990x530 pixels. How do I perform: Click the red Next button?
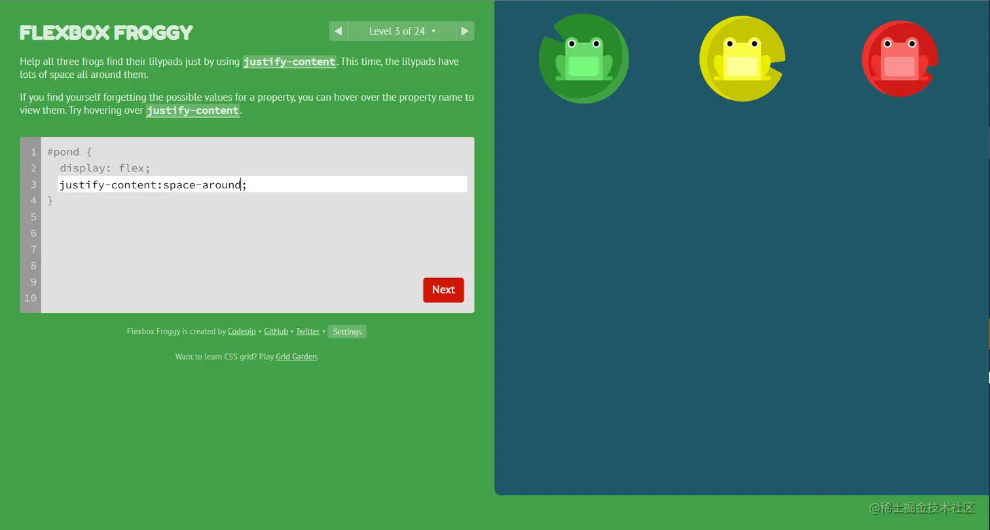tap(443, 290)
